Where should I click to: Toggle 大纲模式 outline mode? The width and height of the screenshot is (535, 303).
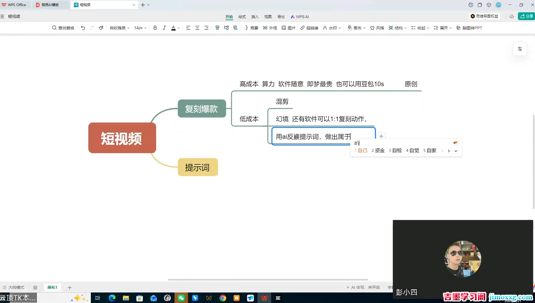click(13, 287)
